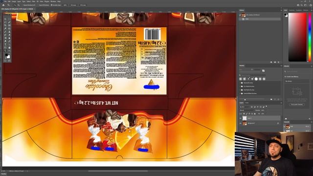Select the Eyedropper tool
Viewport: 313px width, 176px height.
tap(5, 28)
